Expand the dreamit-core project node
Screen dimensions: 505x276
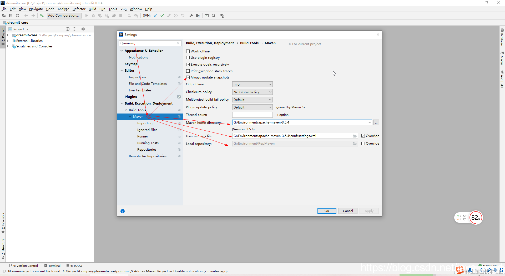8,35
